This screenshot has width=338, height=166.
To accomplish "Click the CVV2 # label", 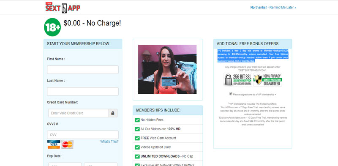I will point(52,124).
